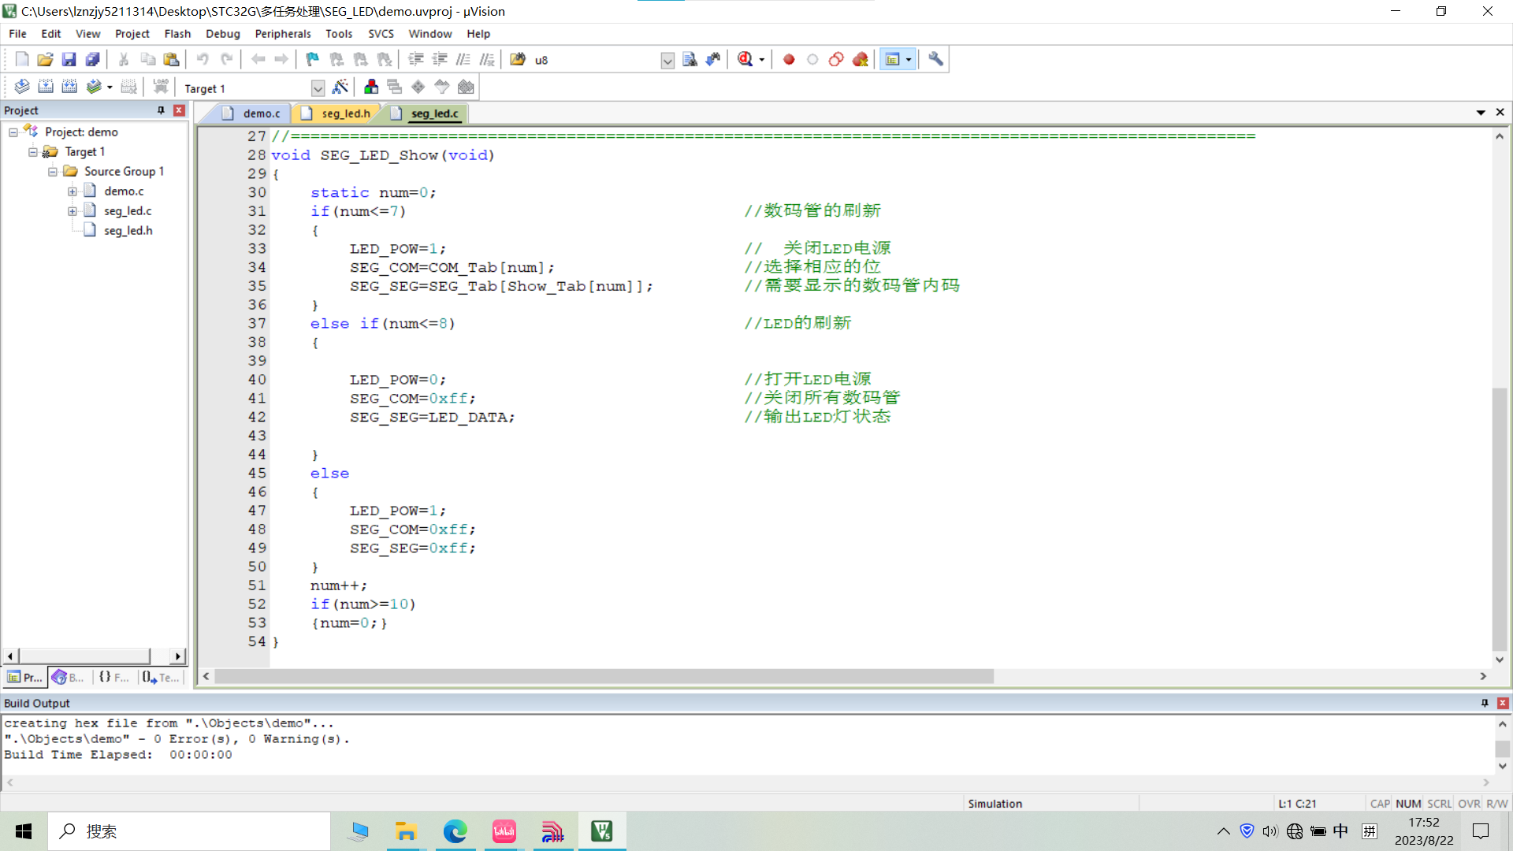Paste from clipboard using toolbar icon
This screenshot has width=1513, height=851.
coord(171,59)
